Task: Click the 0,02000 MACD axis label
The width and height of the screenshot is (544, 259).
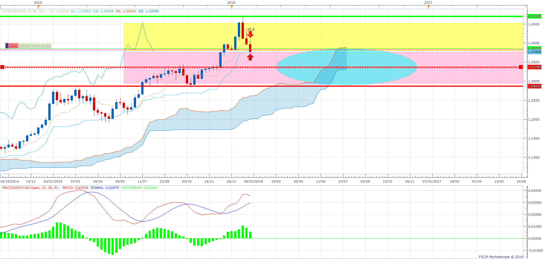Action: (x=535, y=215)
